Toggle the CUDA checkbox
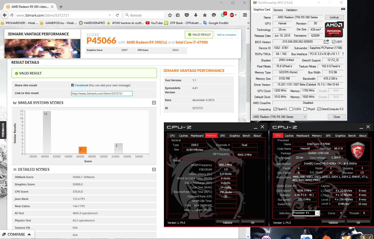 291,109
